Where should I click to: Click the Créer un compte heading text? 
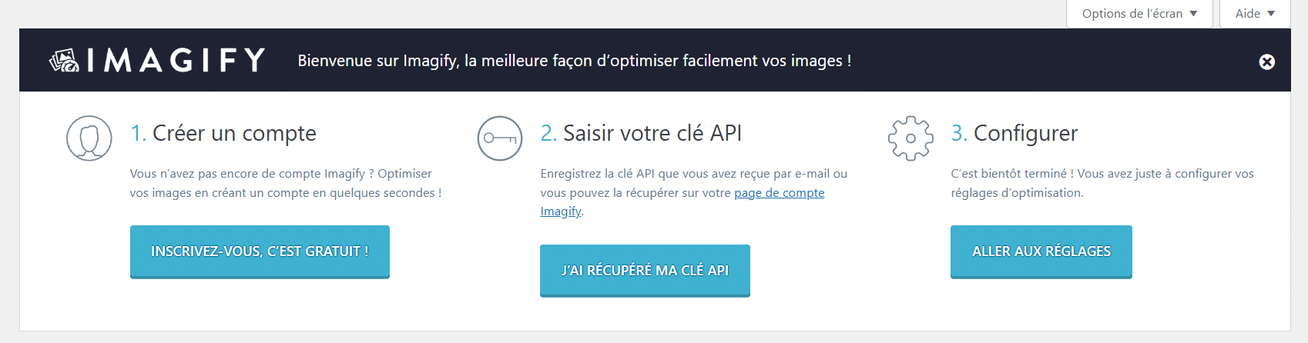(x=234, y=133)
